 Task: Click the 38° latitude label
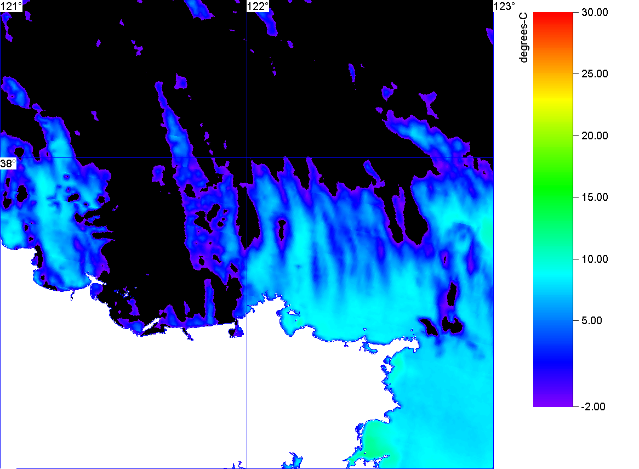8,164
